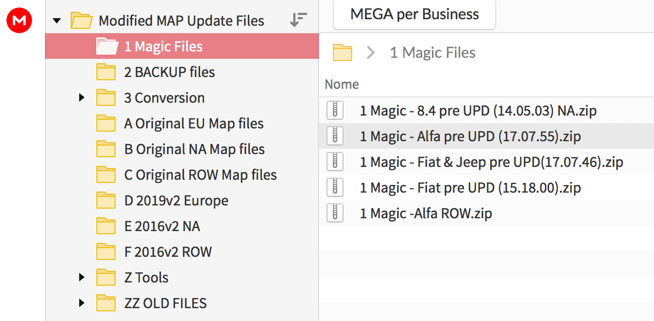
Task: Click folder icon next to Z Tools
Action: coord(106,278)
